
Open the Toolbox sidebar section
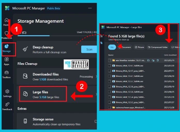tap(6, 75)
